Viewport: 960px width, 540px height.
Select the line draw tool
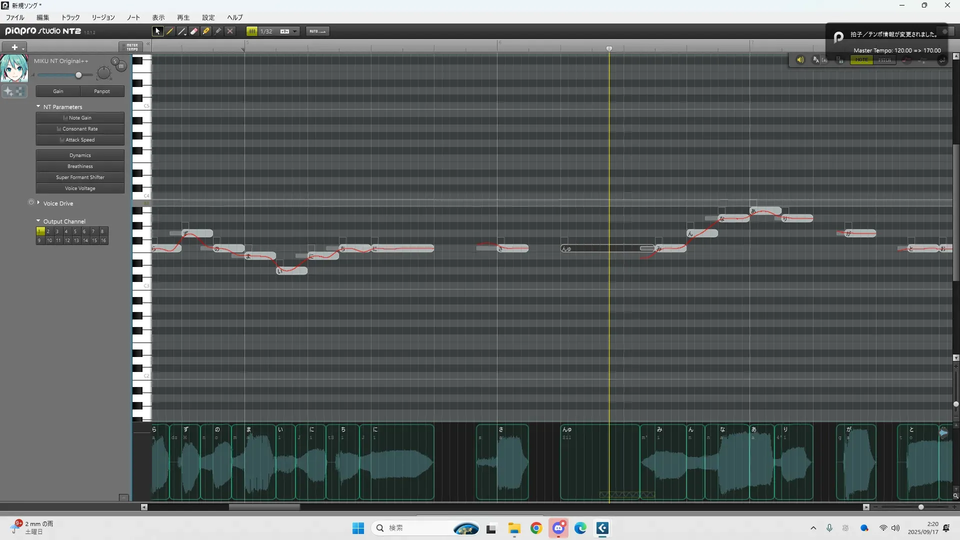(x=182, y=31)
